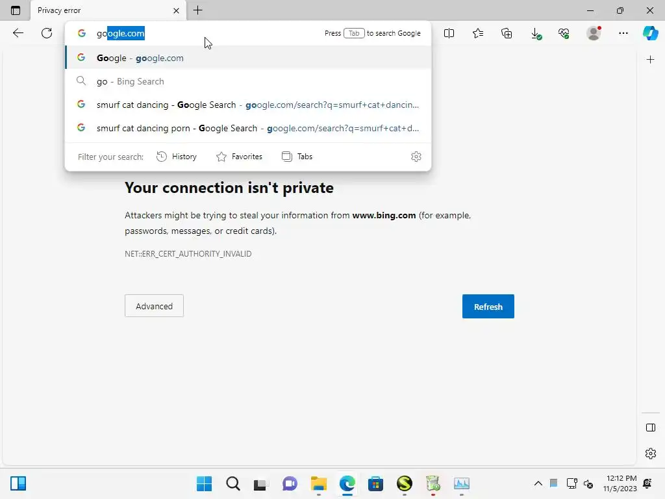Viewport: 665px width, 499px height.
Task: Open the Collections icon
Action: 507,33
